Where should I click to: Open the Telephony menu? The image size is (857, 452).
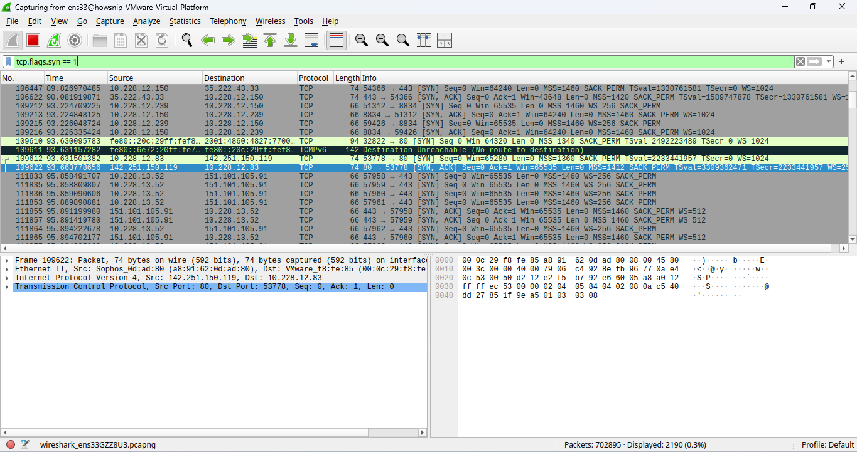[228, 21]
